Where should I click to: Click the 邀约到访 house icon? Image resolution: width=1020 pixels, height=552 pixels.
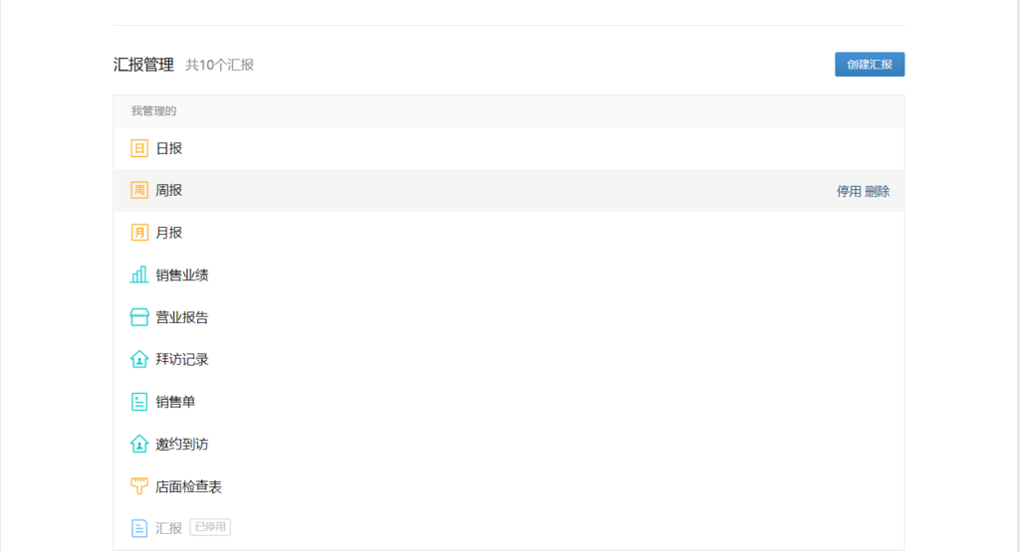[139, 444]
